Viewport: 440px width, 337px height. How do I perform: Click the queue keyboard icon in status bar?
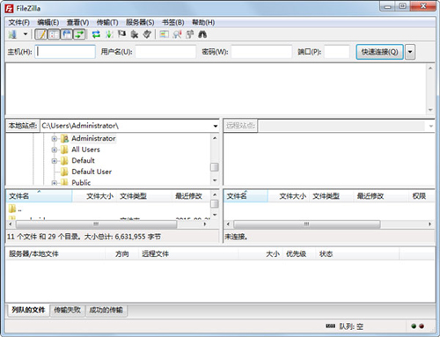pyautogui.click(x=330, y=326)
